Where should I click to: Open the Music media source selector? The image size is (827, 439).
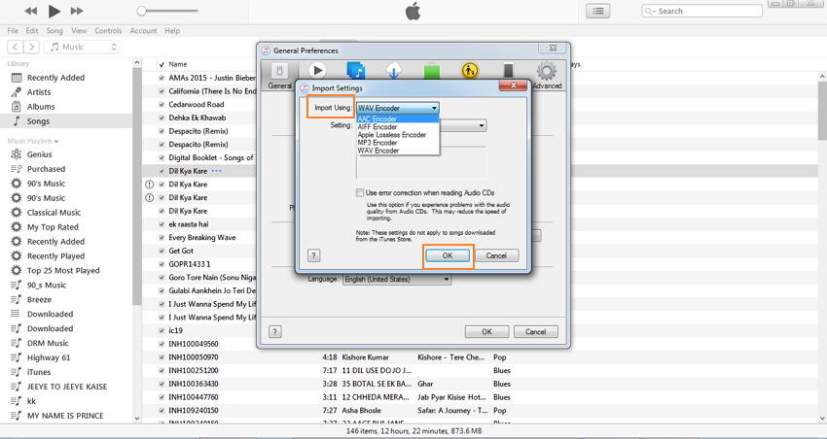pos(82,47)
